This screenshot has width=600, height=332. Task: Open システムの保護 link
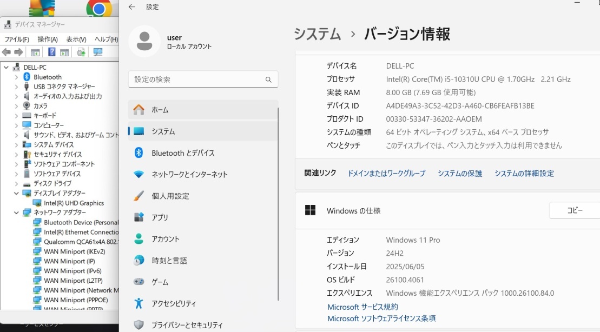click(x=459, y=173)
